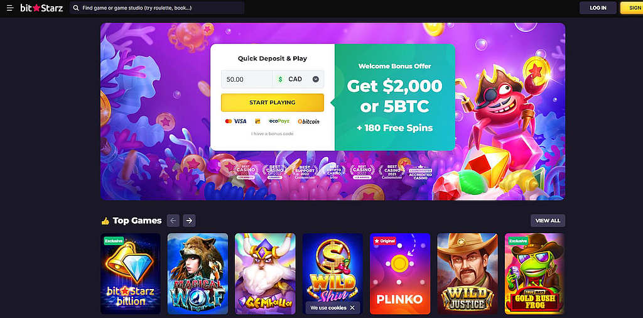Open the Magical Wolf game thumbnail
The height and width of the screenshot is (318, 643).
coord(198,273)
